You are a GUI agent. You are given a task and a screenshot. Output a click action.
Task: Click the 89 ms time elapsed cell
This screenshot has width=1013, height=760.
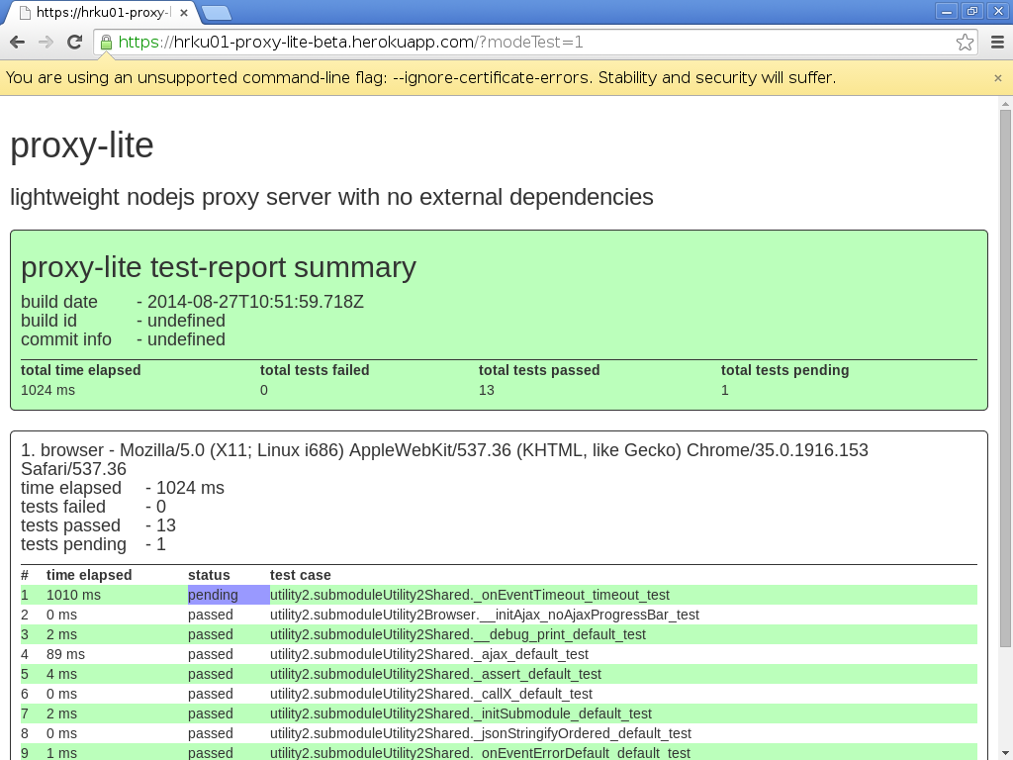pyautogui.click(x=65, y=655)
